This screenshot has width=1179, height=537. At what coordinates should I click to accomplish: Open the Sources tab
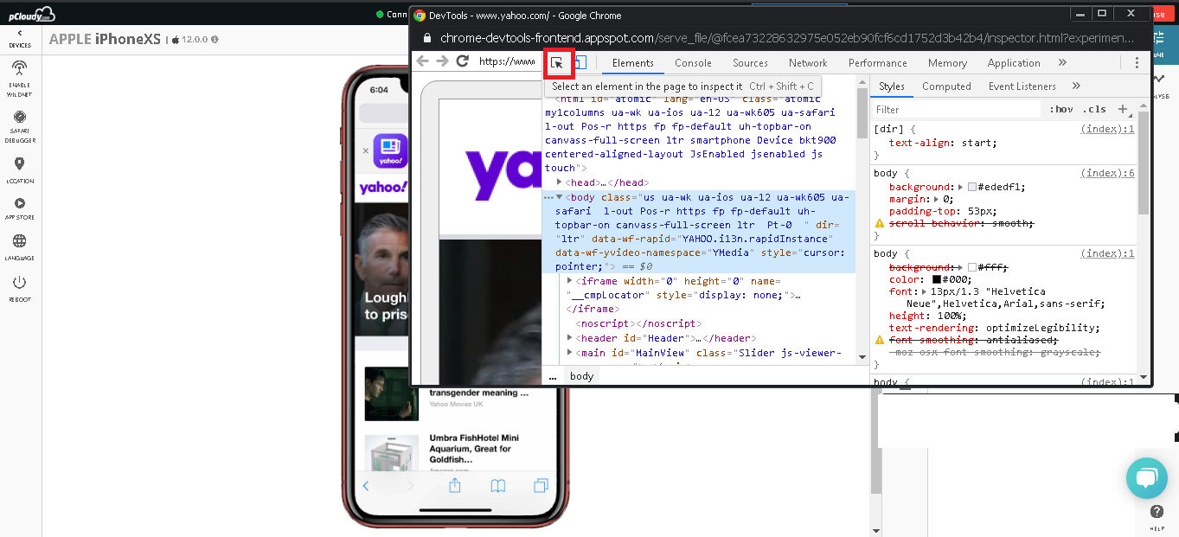click(750, 63)
